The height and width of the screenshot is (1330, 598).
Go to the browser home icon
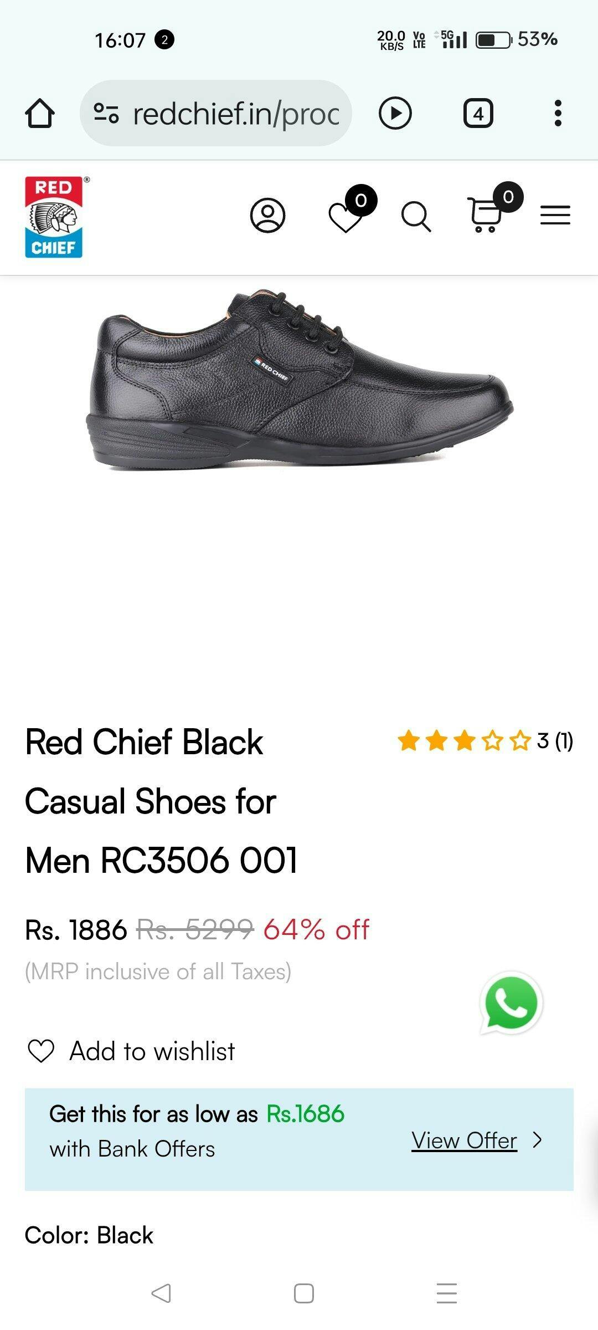(x=40, y=114)
